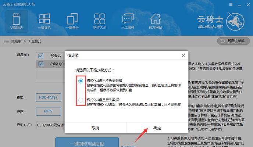Image resolution: width=253 pixels, height=147 pixels.
Task: Open the 一键装机 section
Action: (x=44, y=21)
